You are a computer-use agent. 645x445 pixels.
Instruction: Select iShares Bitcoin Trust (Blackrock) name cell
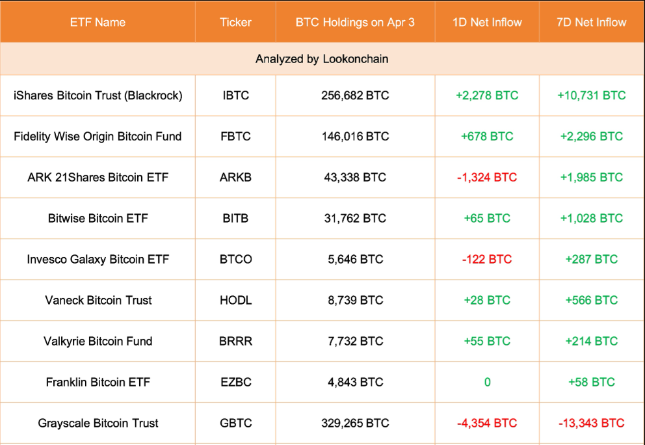pos(98,96)
